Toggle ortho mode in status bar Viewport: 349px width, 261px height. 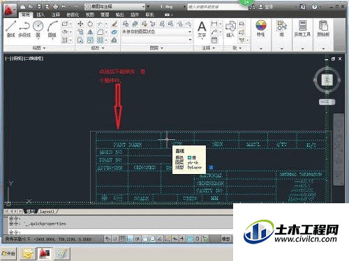point(130,239)
